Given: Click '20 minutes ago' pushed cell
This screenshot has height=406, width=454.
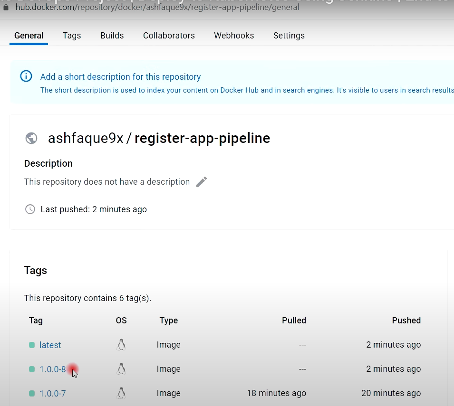Looking at the screenshot, I should coord(391,393).
